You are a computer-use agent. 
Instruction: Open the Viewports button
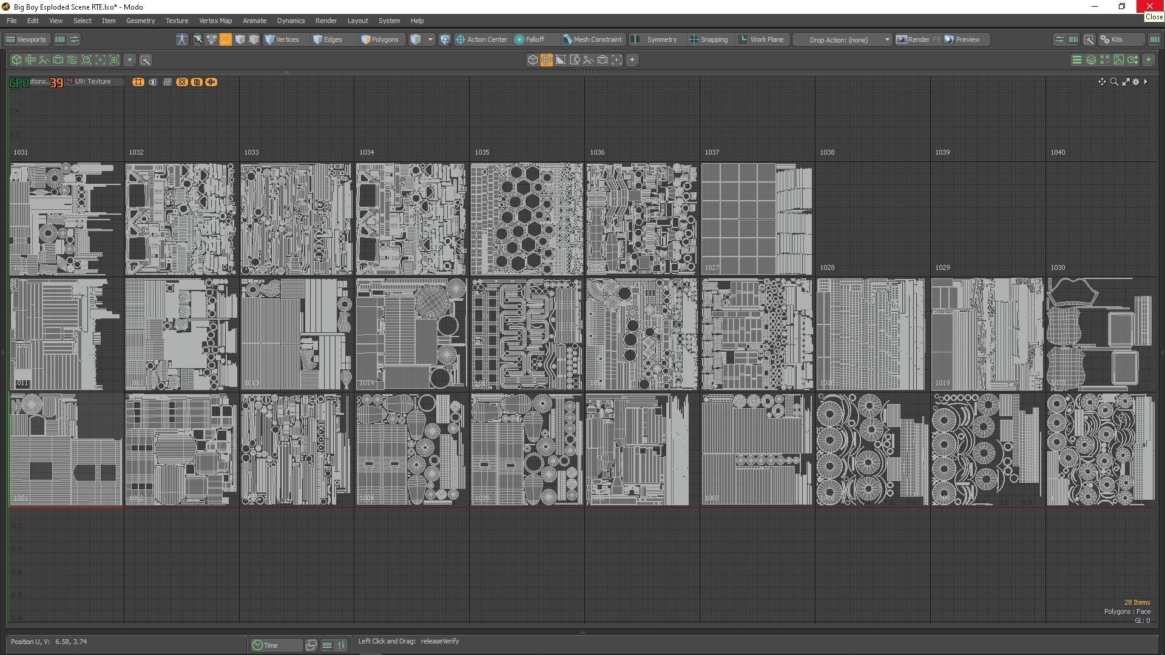[26, 39]
